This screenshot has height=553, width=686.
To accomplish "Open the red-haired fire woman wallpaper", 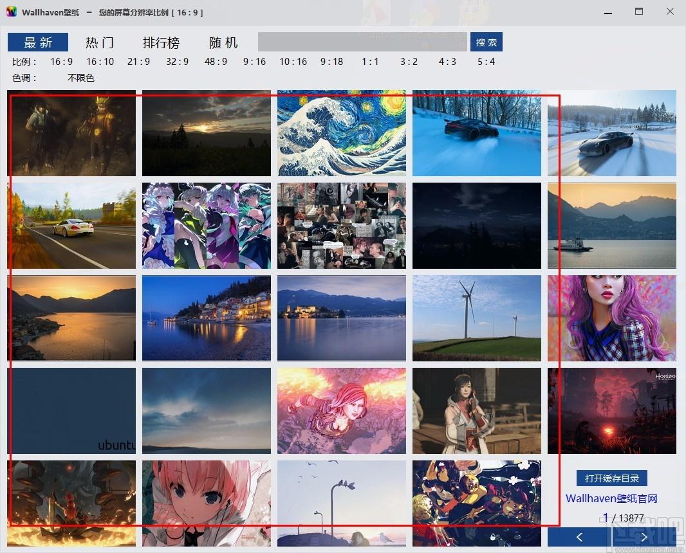I will pos(342,411).
